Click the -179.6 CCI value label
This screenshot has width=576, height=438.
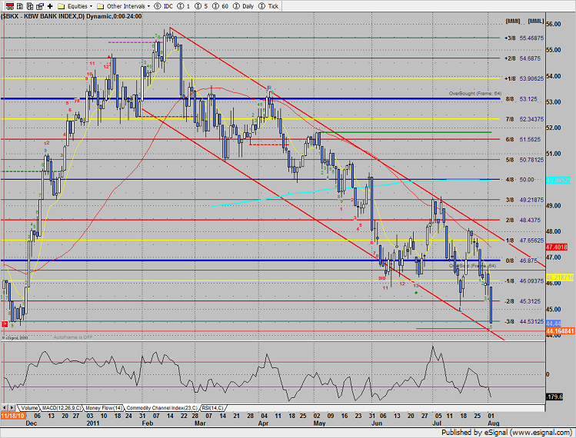(x=554, y=397)
